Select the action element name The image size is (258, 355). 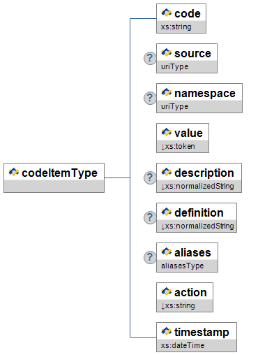(190, 292)
